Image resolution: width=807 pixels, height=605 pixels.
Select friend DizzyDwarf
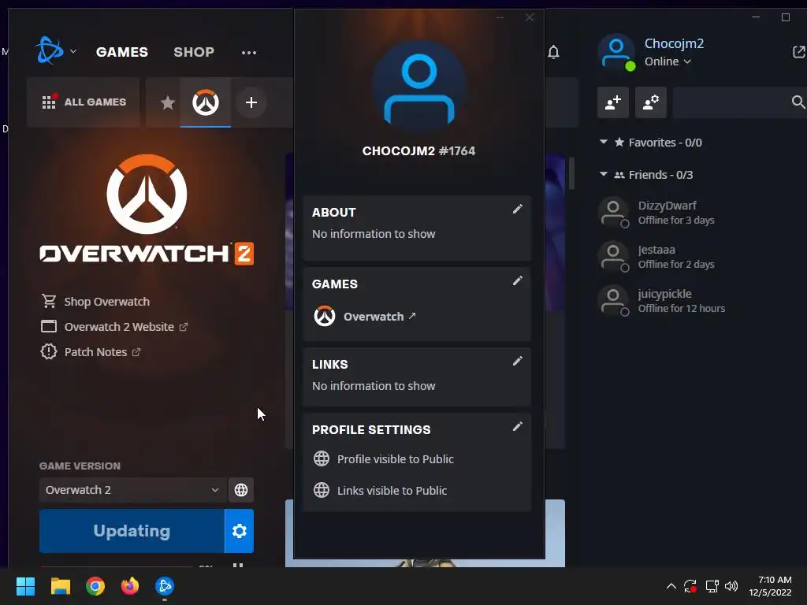pyautogui.click(x=700, y=213)
